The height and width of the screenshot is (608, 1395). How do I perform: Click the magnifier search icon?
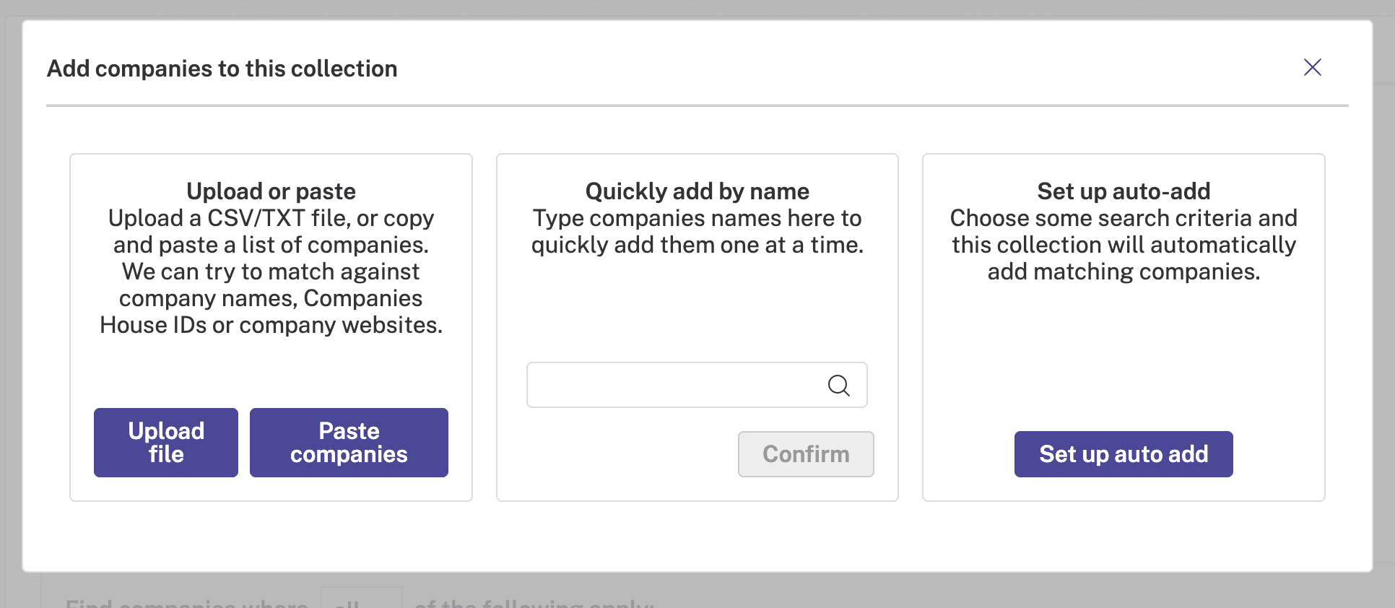(838, 386)
